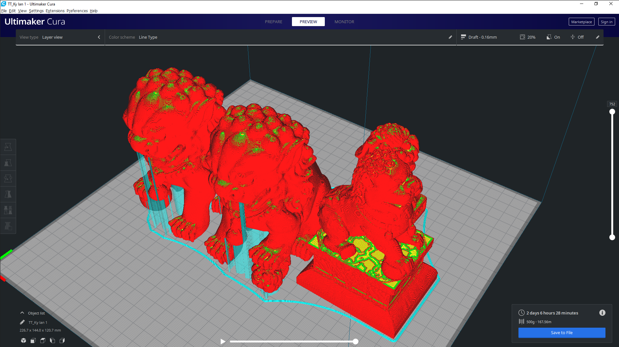Click the Sign in button

click(x=606, y=22)
